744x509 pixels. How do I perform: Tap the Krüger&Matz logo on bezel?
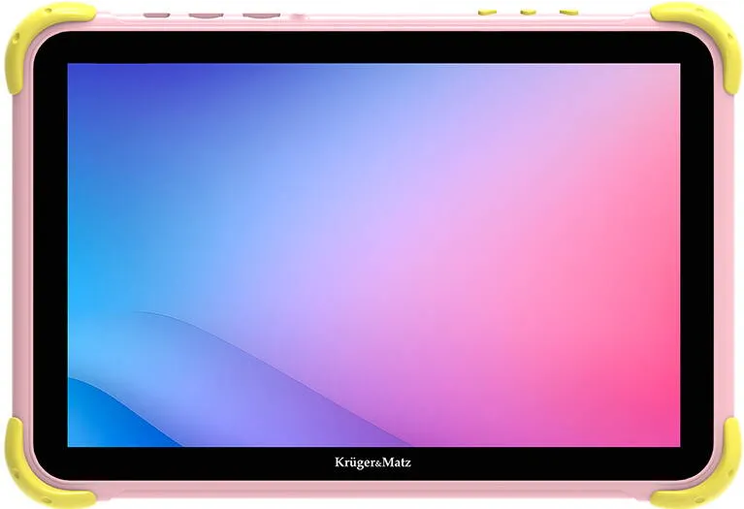pos(372,462)
